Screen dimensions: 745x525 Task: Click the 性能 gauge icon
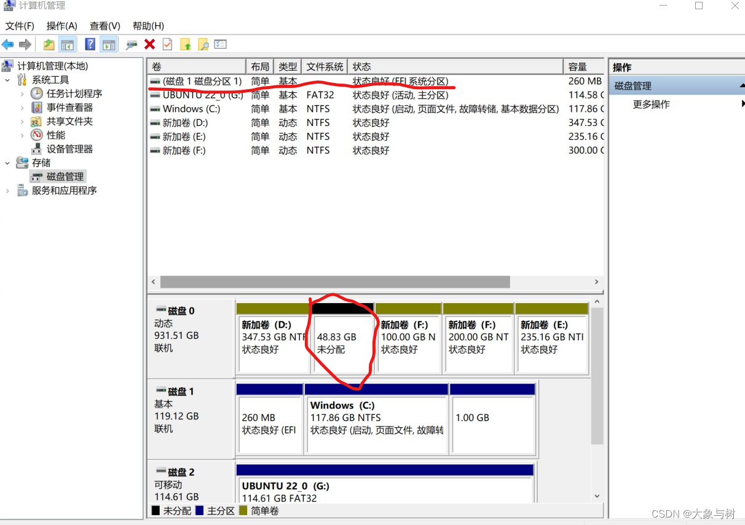37,135
